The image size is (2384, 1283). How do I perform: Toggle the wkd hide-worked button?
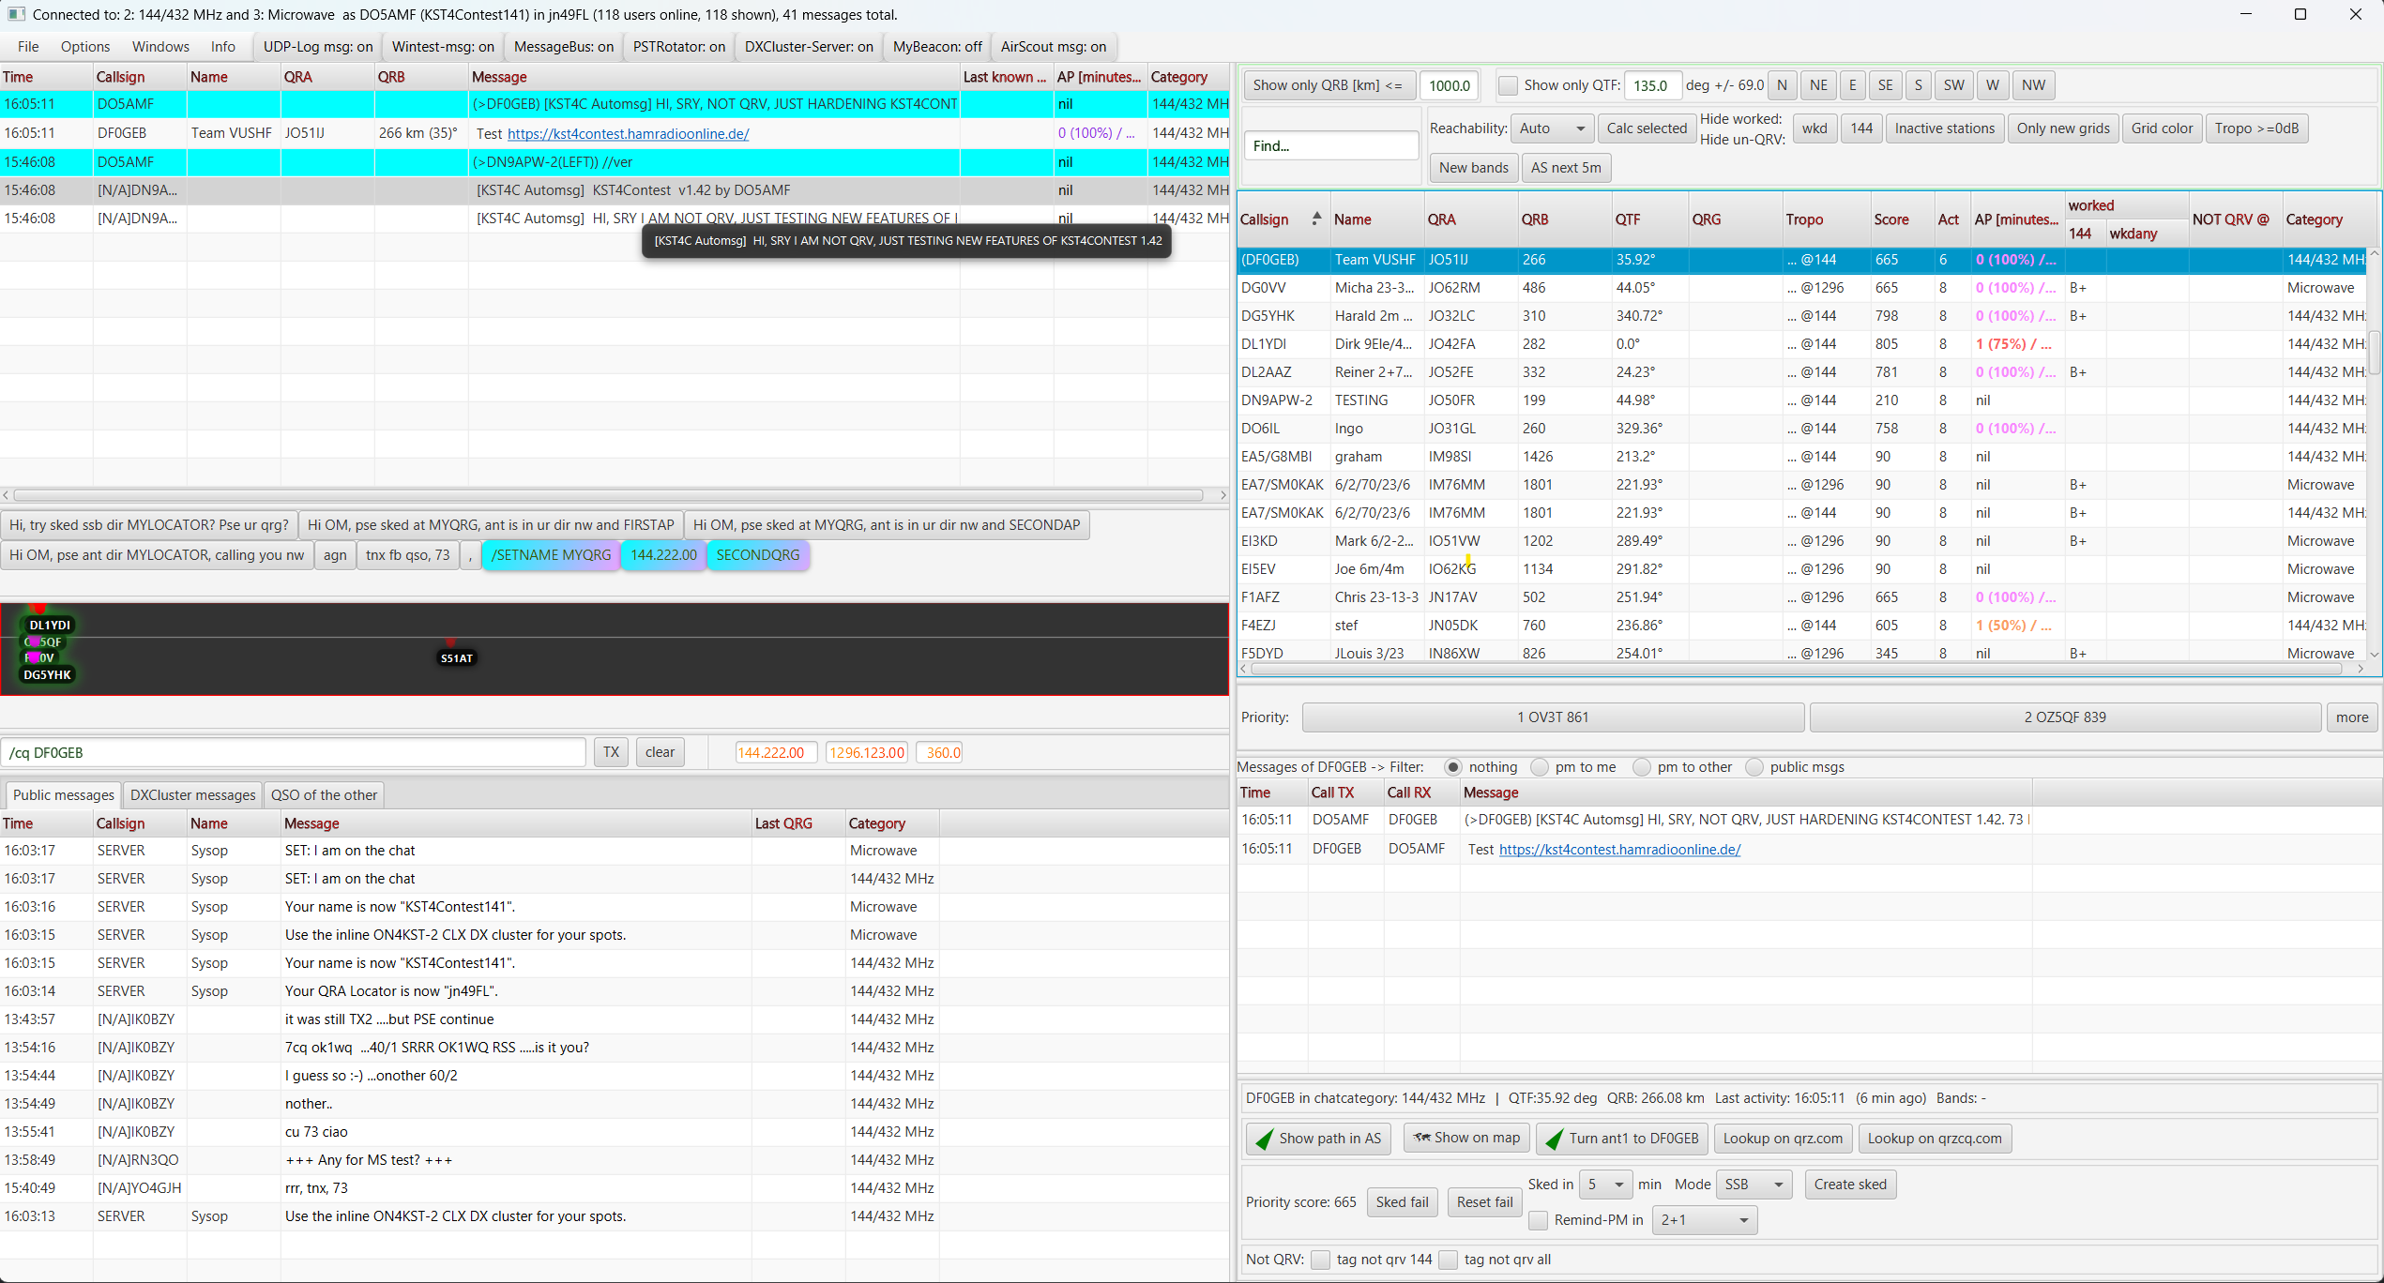point(1815,128)
